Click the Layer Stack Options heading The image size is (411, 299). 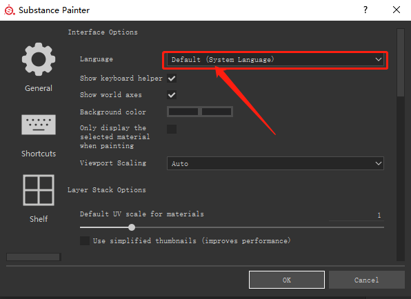point(107,190)
